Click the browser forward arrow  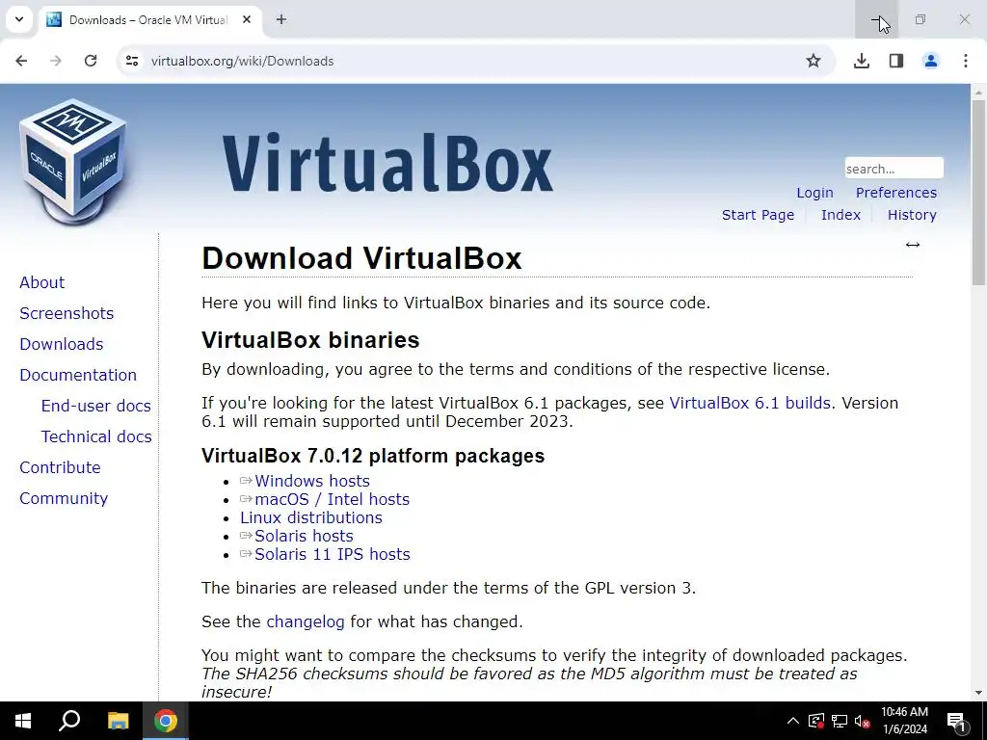(x=56, y=61)
